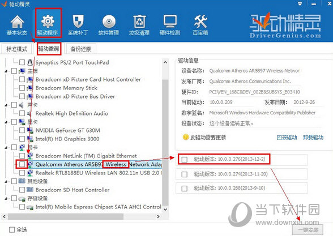Select the Realtek High Definition Audio row
Screen dimensions: 333x239
[x=71, y=113]
